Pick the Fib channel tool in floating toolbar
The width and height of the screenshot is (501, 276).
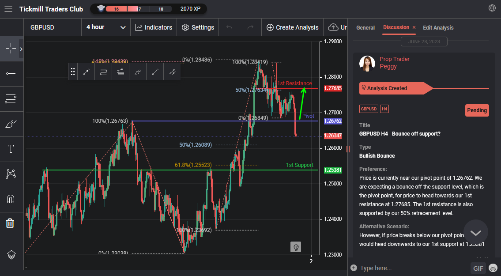click(121, 72)
